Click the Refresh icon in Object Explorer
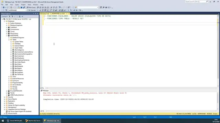This screenshot has height=123, width=220. point(20,16)
